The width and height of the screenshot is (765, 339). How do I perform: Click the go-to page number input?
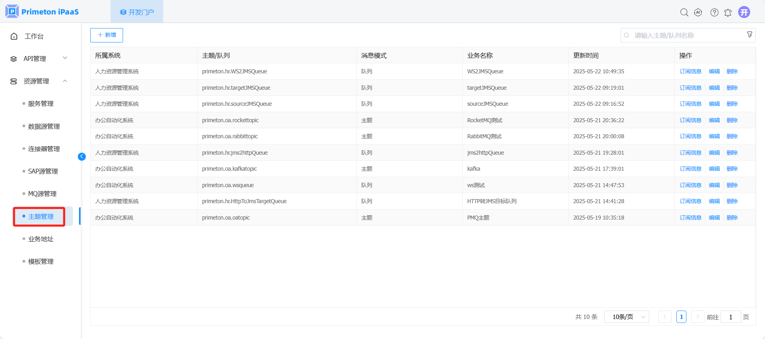tap(731, 317)
